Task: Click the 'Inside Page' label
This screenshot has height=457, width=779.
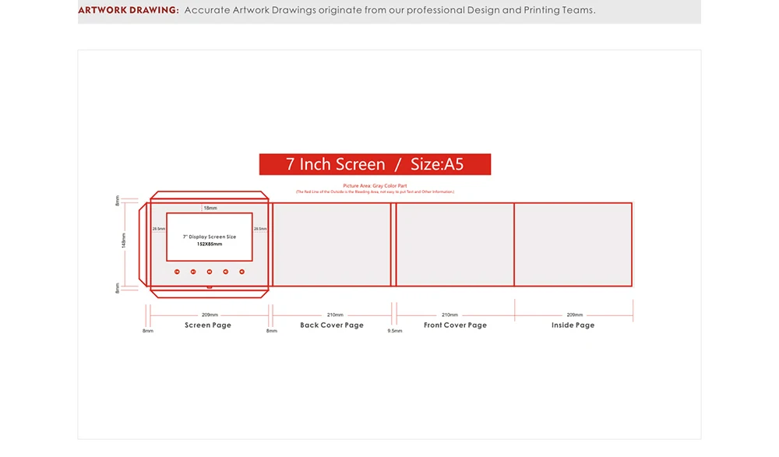Action: 573,325
